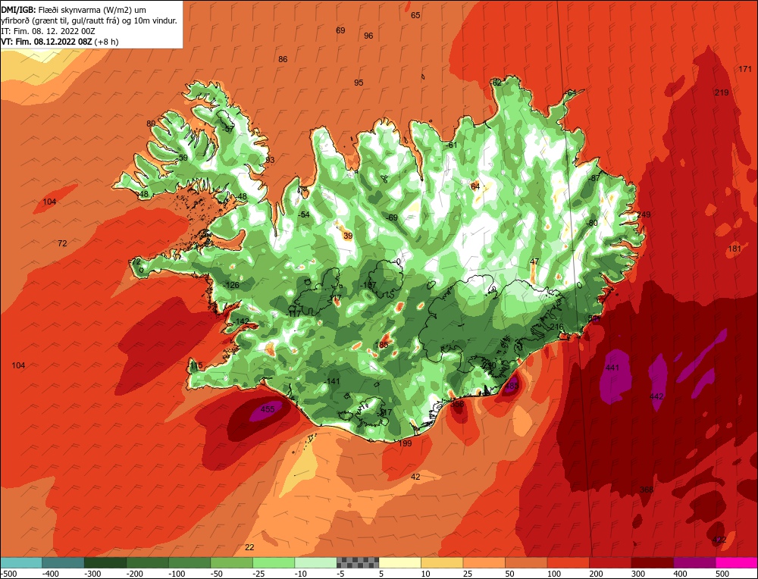The width and height of the screenshot is (758, 579).
Task: Click the -197 flux value on the glacier
Action: 368,285
